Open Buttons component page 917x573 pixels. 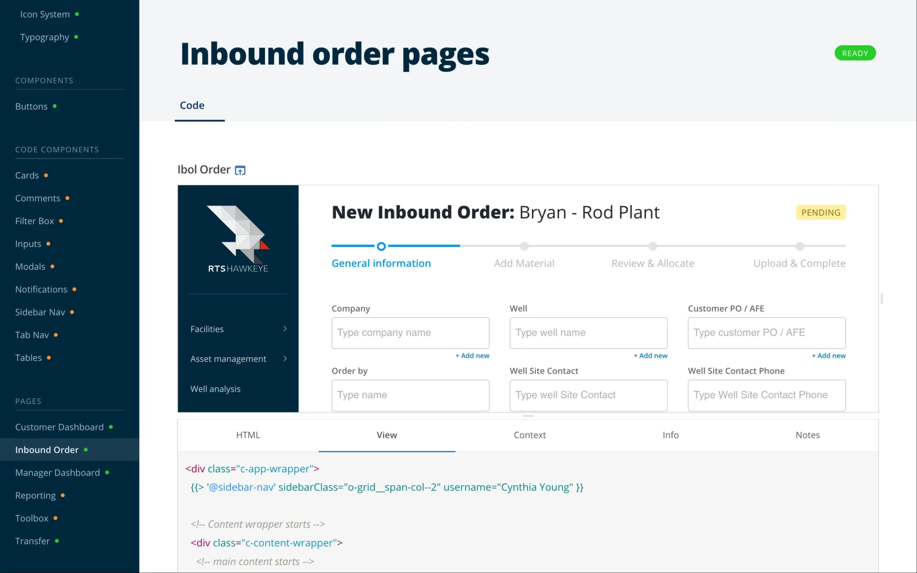click(31, 107)
